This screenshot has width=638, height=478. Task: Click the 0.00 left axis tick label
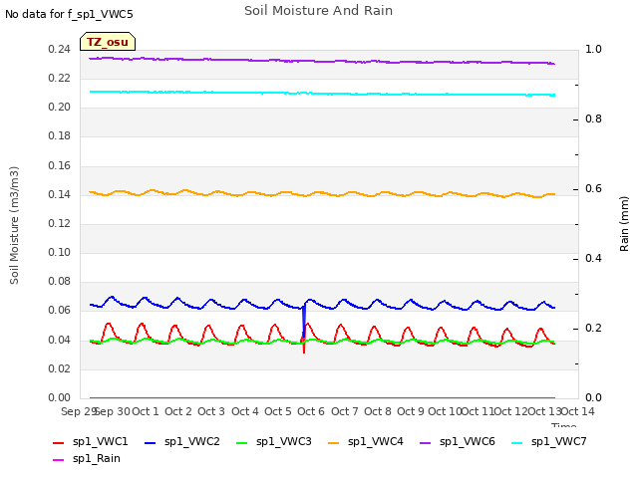(60, 397)
